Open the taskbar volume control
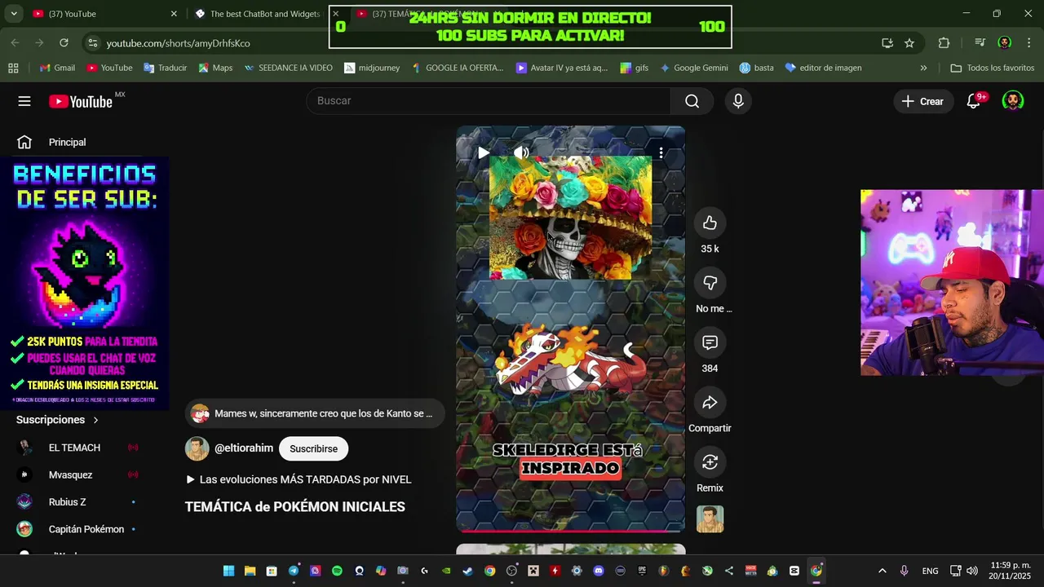1044x587 pixels. pyautogui.click(x=971, y=571)
